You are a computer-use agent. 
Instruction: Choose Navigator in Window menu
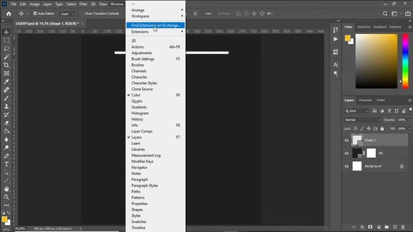(156, 168)
